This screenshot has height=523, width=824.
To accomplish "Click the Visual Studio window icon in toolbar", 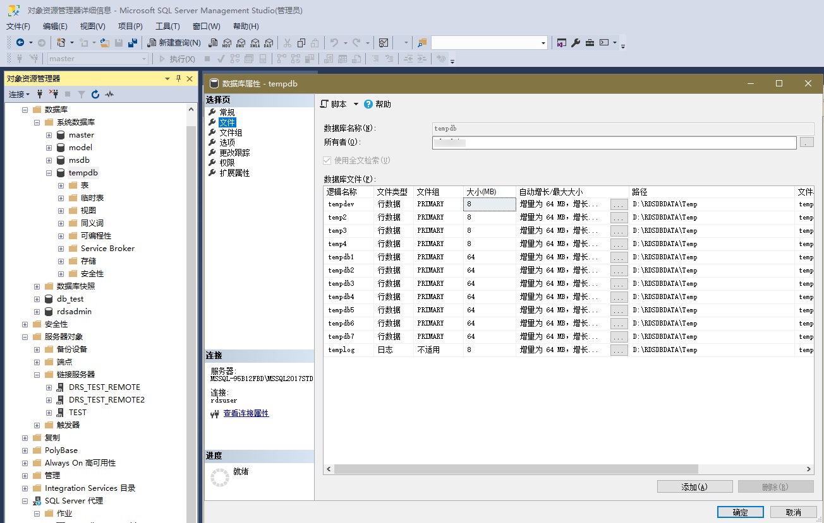I will coord(562,43).
